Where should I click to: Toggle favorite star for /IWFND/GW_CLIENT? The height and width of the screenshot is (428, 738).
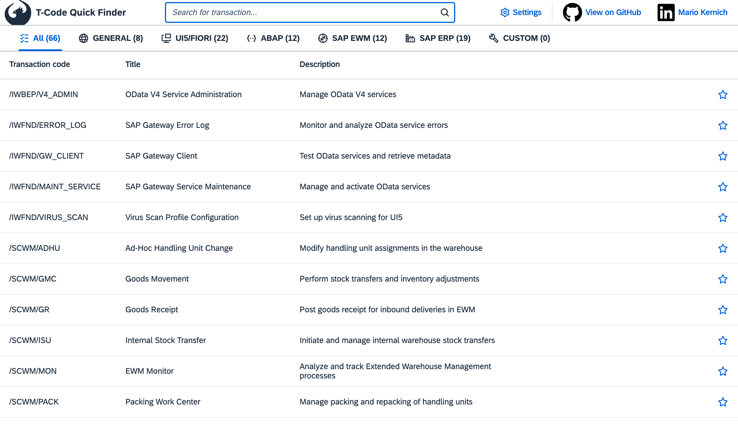pyautogui.click(x=723, y=156)
